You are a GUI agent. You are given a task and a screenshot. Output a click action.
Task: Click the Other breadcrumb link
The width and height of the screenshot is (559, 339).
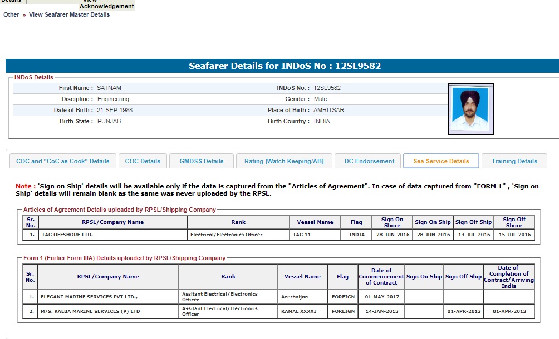pyautogui.click(x=11, y=14)
